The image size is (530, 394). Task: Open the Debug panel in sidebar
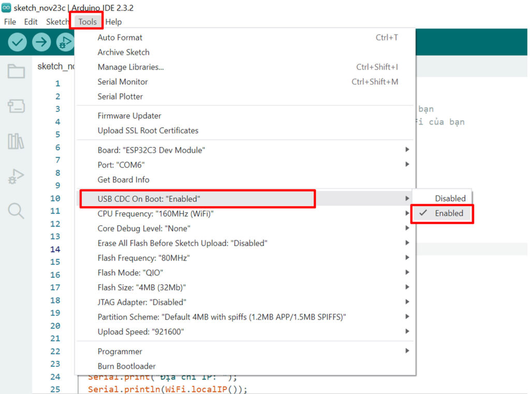[x=16, y=177]
